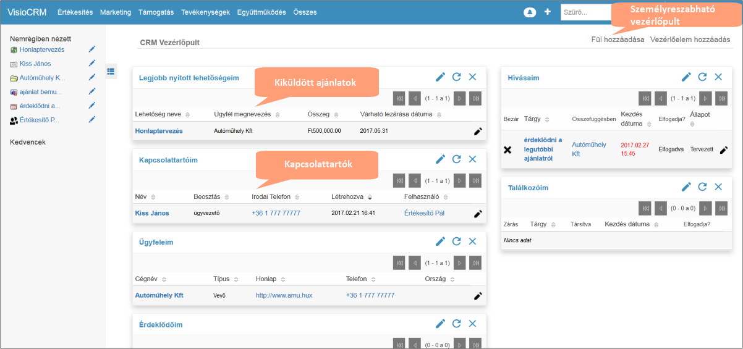Click the Szűrő search field
The image size is (743, 349).
point(584,12)
